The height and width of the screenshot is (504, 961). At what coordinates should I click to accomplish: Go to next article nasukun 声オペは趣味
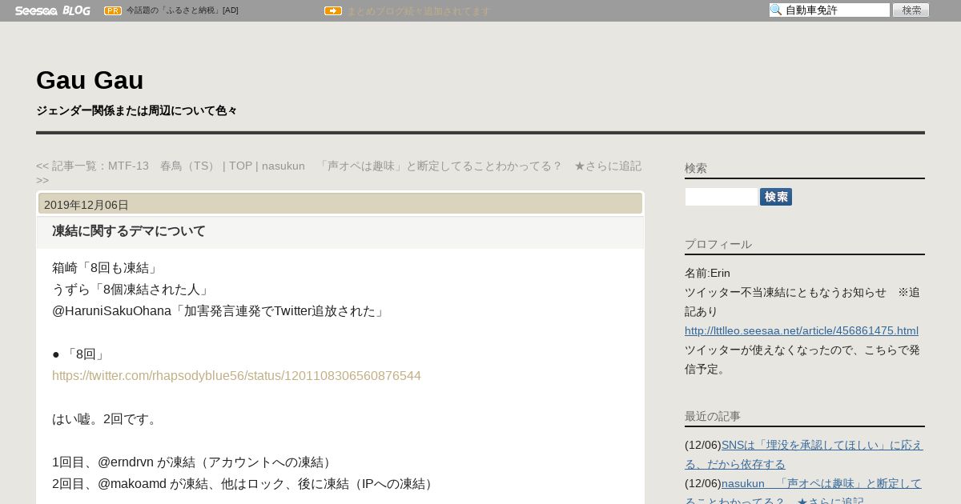click(x=339, y=173)
